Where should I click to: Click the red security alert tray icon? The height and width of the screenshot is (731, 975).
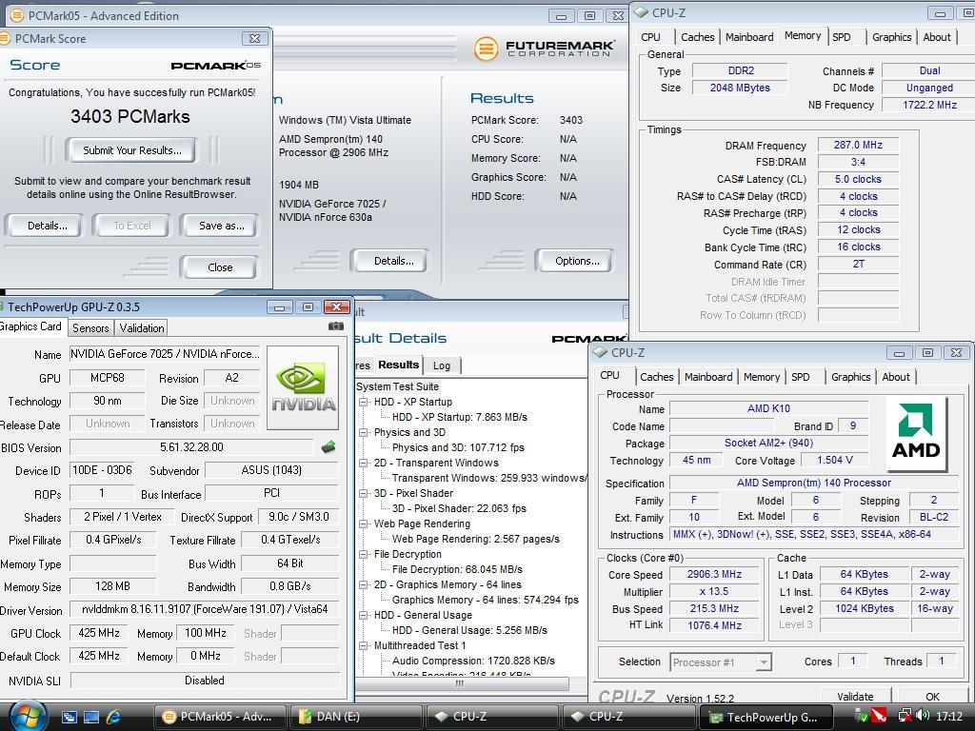879,716
